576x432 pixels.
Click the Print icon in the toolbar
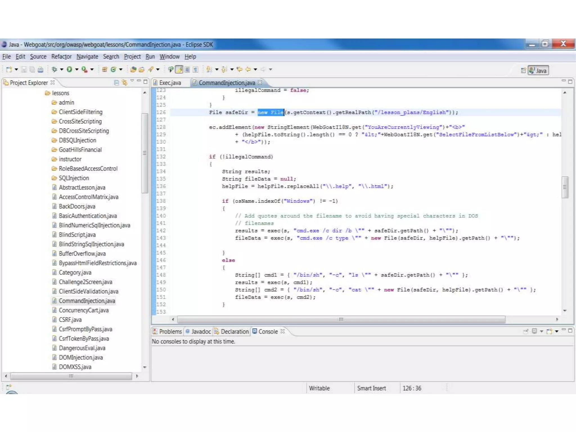click(40, 69)
